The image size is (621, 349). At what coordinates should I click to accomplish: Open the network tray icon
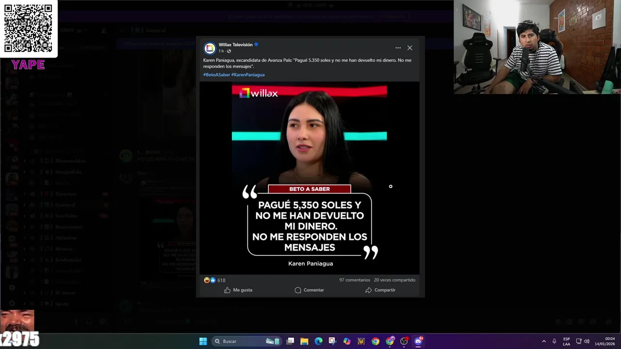[579, 341]
